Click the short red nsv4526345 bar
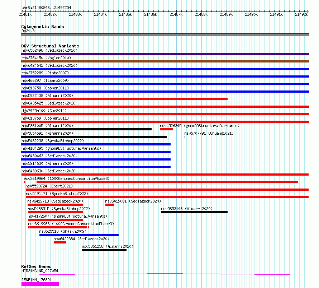The height and width of the screenshot is (288, 319). [167, 129]
